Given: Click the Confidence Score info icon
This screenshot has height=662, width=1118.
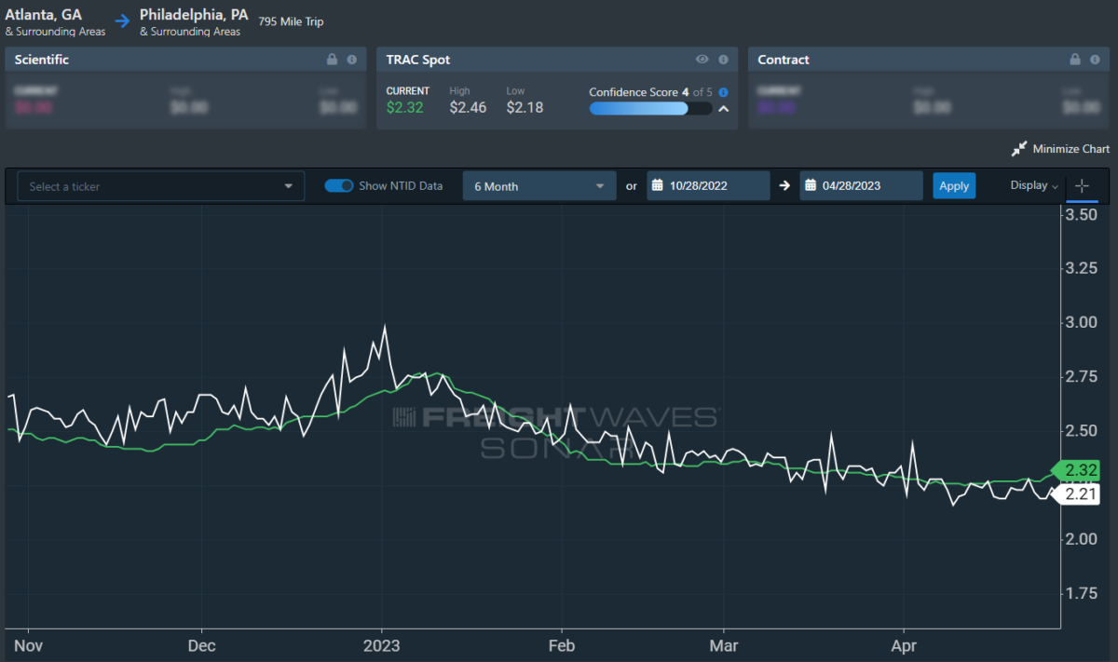Looking at the screenshot, I should [x=723, y=92].
